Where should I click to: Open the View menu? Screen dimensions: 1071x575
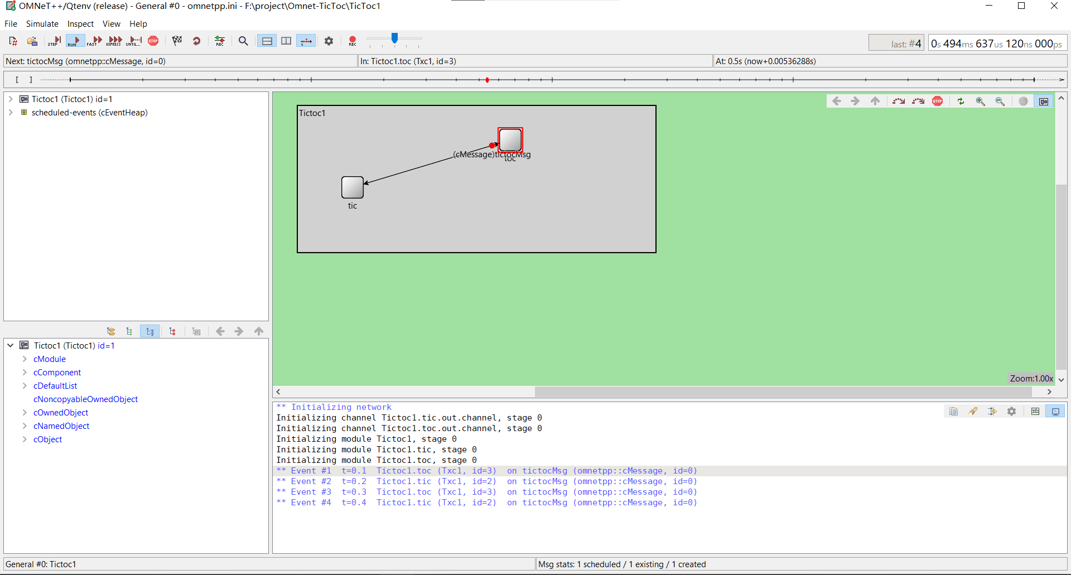pyautogui.click(x=112, y=24)
